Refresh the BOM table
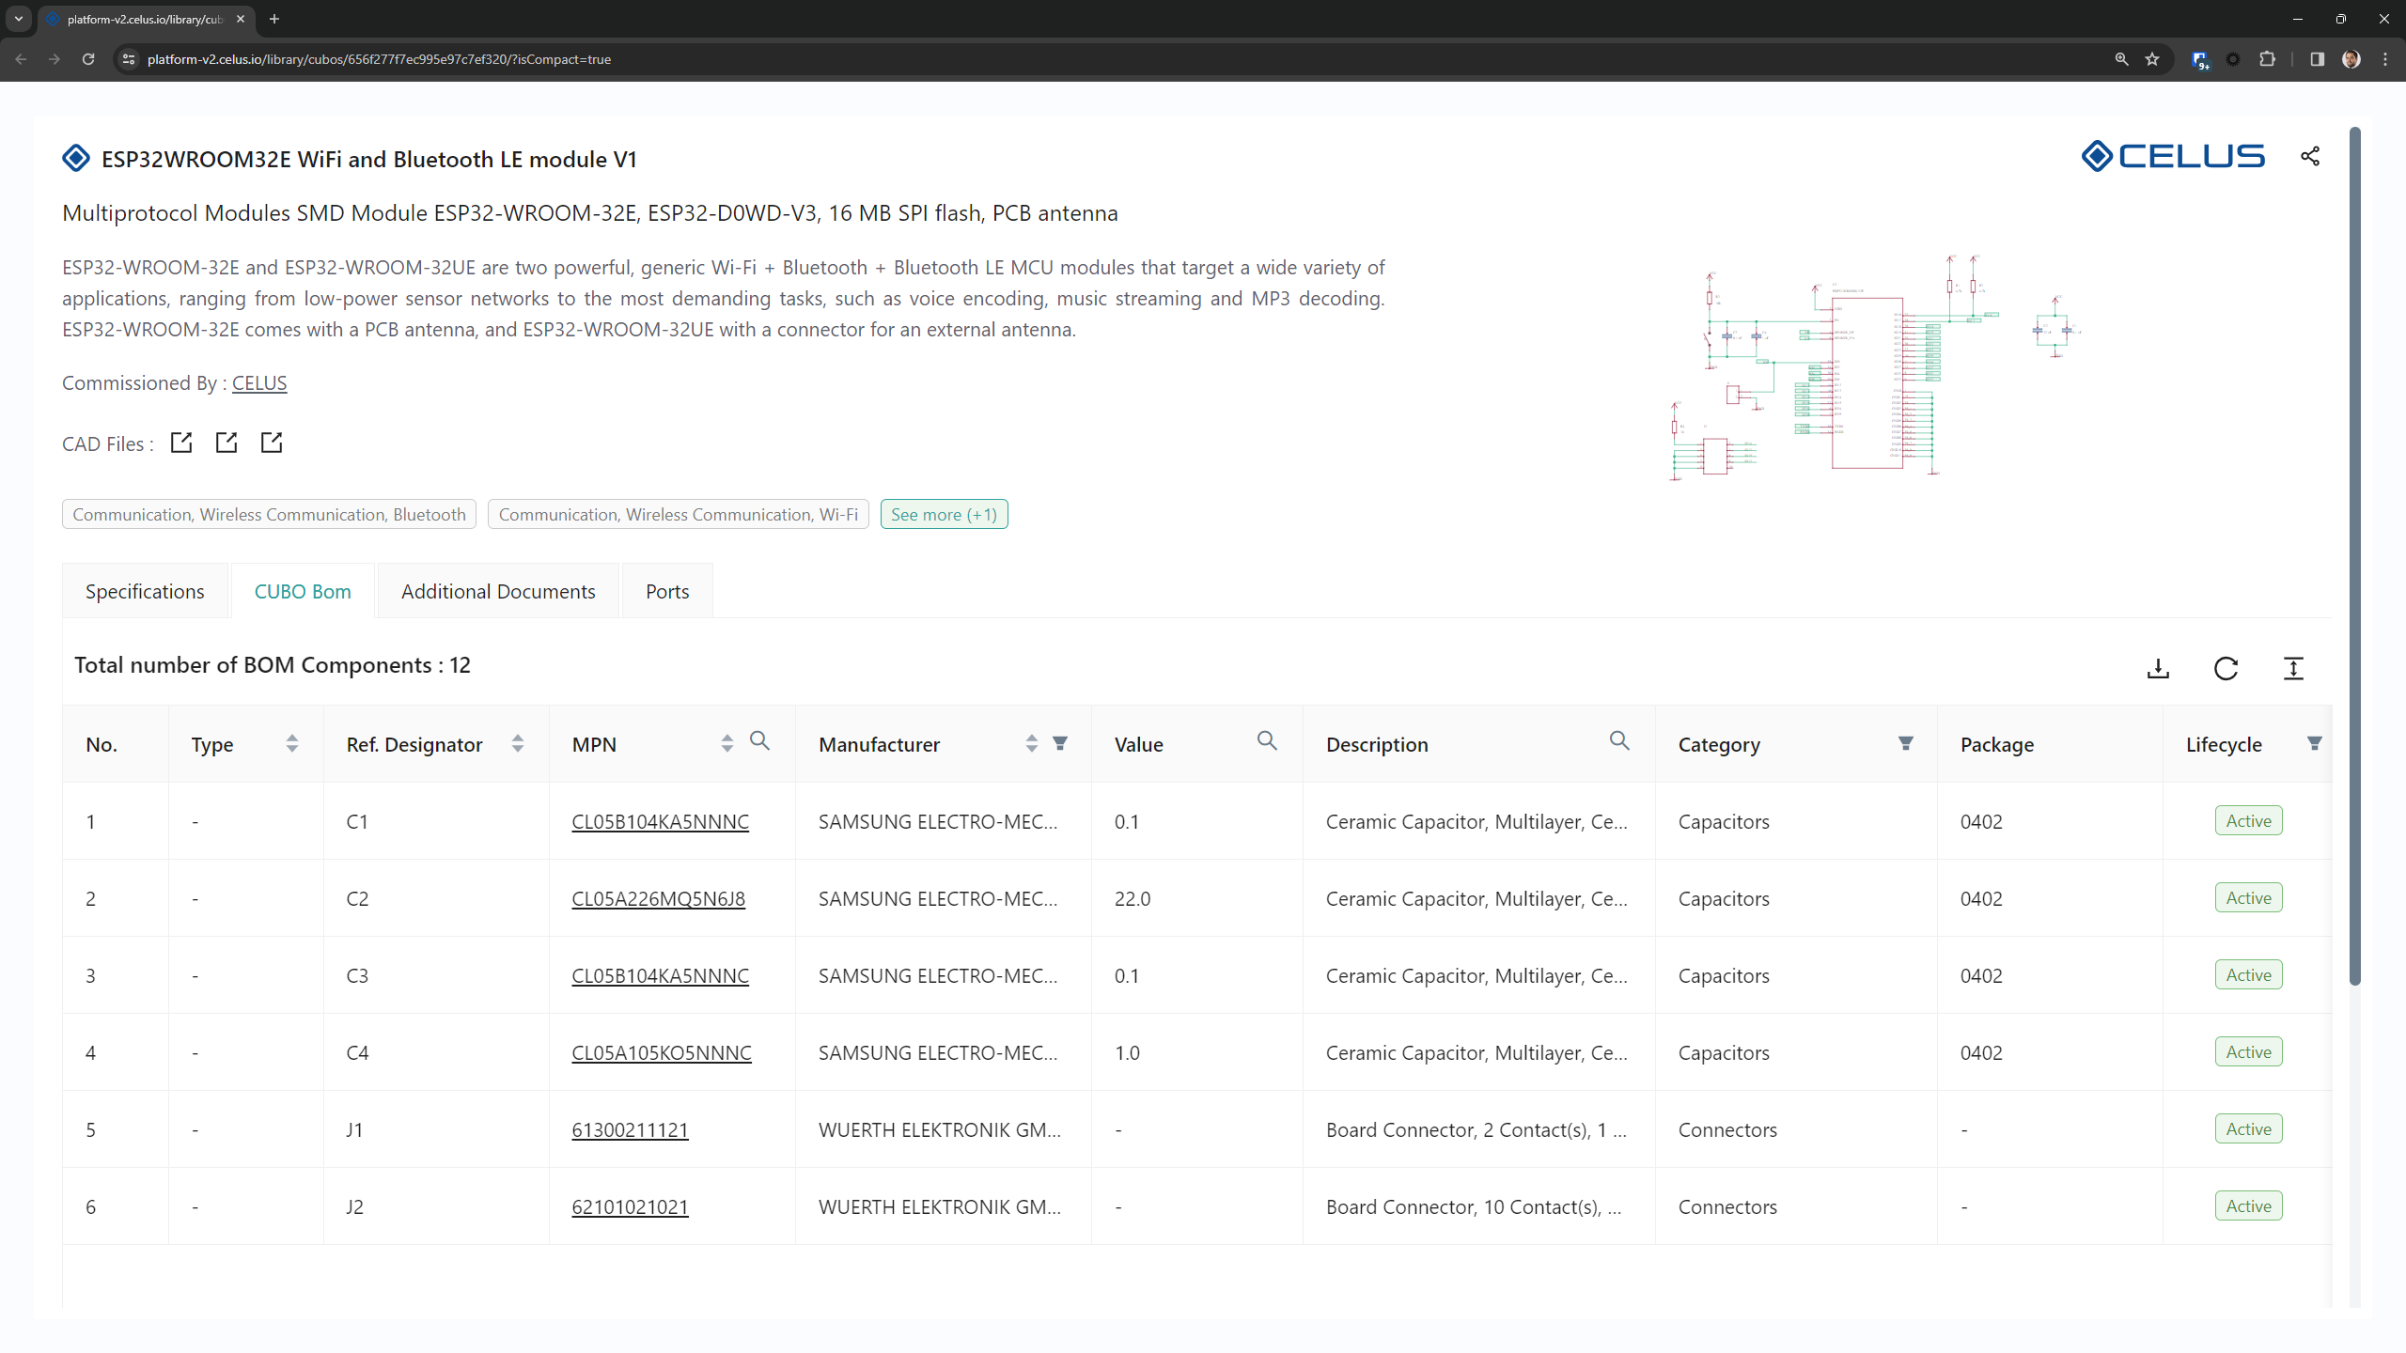Image resolution: width=2406 pixels, height=1353 pixels. point(2226,668)
